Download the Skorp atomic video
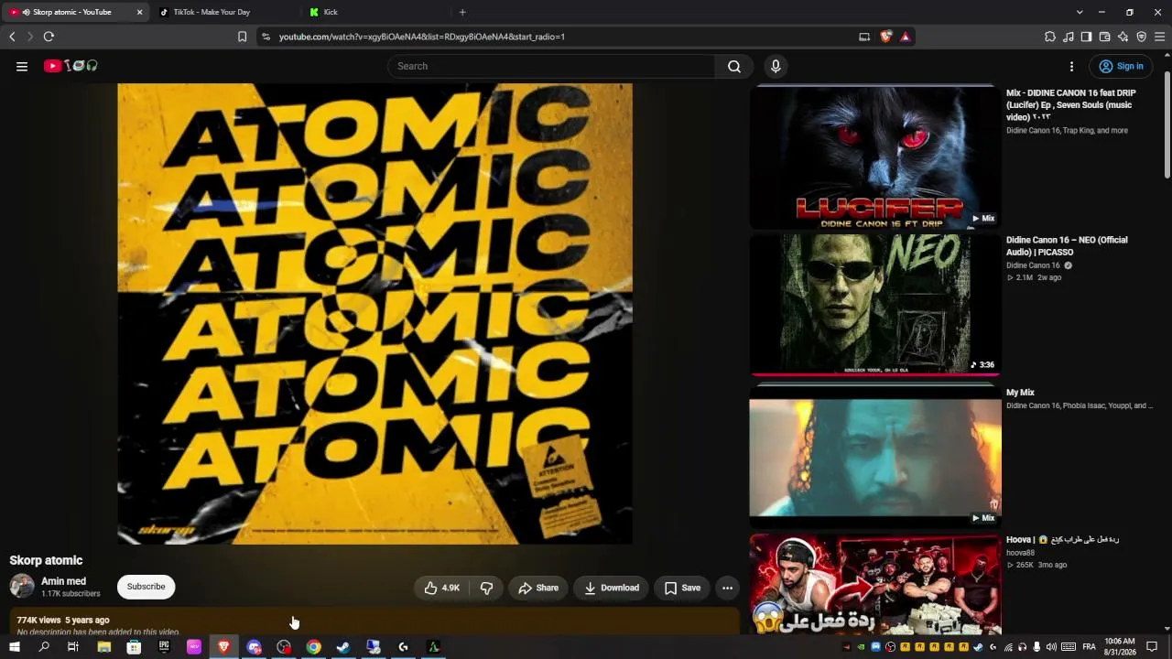Viewport: 1172px width, 659px height. coord(612,588)
